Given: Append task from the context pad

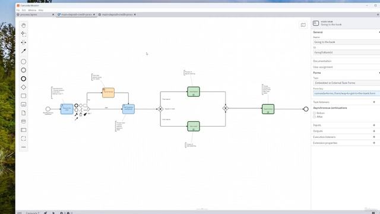Looking at the screenshot, I should [x=85, y=106].
